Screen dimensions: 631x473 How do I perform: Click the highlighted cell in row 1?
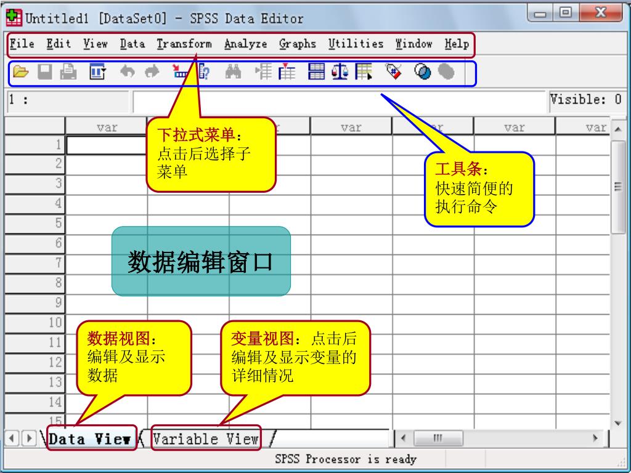(107, 145)
